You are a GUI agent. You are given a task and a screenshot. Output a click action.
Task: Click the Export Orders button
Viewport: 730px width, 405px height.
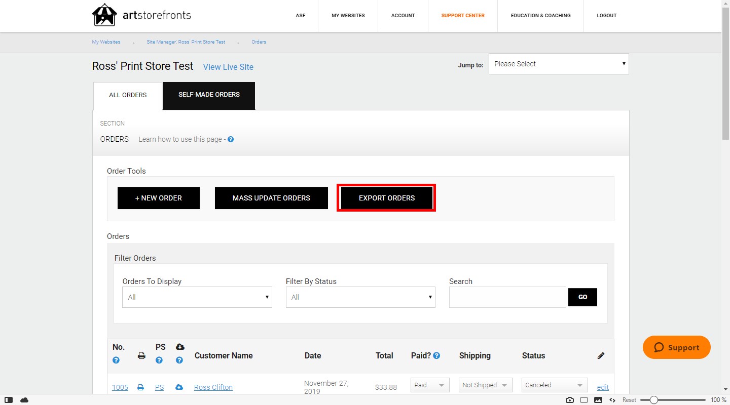point(387,198)
